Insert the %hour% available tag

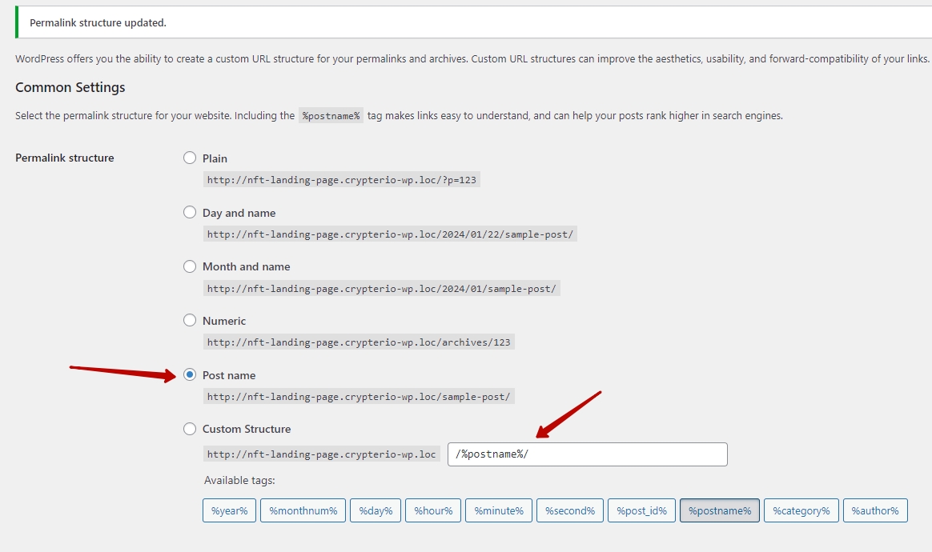tap(432, 510)
